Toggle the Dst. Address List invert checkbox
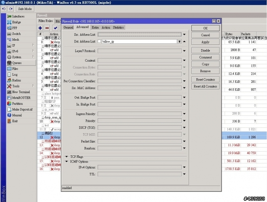 [x=99, y=41]
